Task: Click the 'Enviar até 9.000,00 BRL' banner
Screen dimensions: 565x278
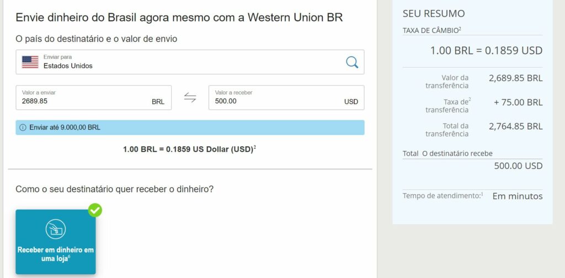Action: coord(190,128)
